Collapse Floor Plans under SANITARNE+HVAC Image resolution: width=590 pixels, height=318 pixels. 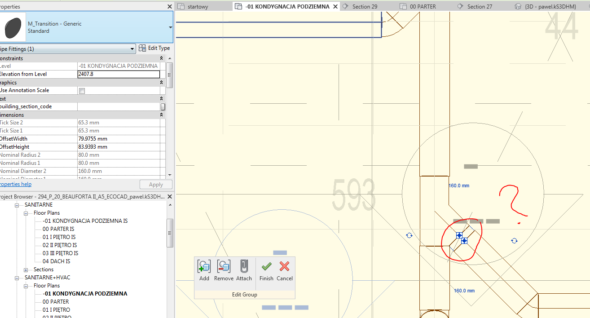pyautogui.click(x=26, y=286)
